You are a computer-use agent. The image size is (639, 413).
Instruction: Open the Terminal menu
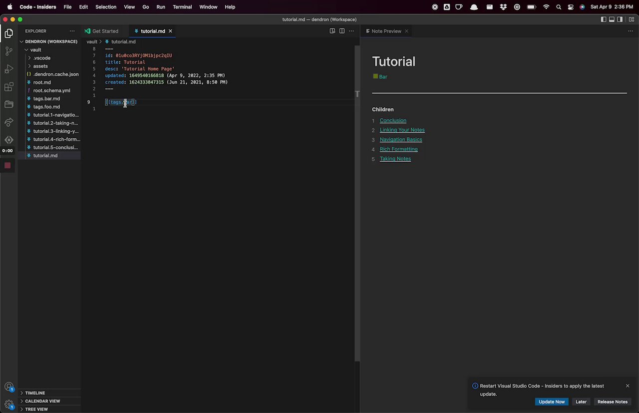click(182, 7)
